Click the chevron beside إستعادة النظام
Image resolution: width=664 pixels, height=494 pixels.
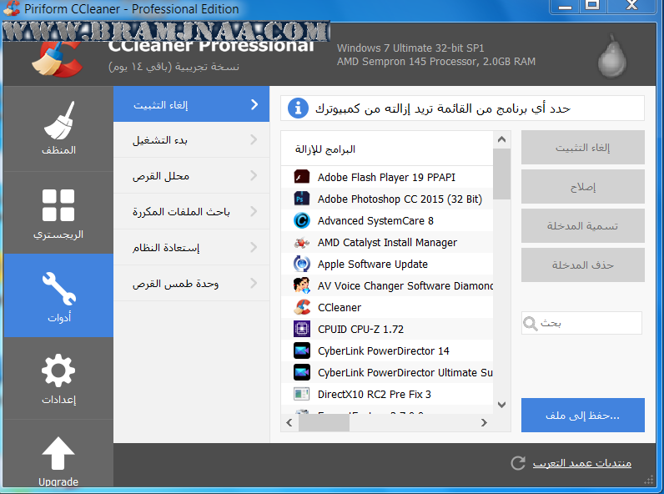click(254, 247)
